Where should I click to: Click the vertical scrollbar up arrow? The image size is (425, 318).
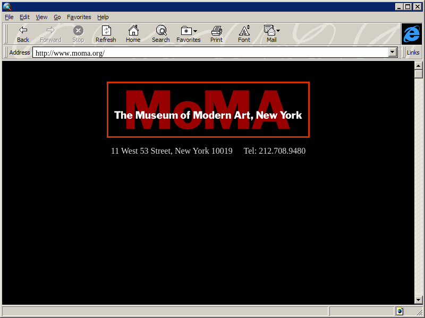pyautogui.click(x=418, y=65)
